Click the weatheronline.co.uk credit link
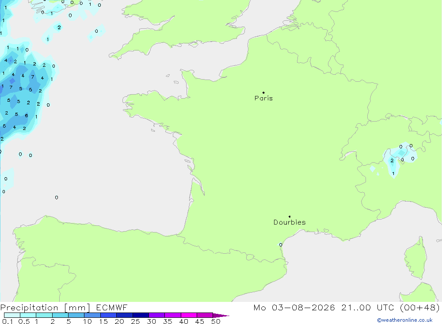The image size is (442, 324). click(405, 320)
